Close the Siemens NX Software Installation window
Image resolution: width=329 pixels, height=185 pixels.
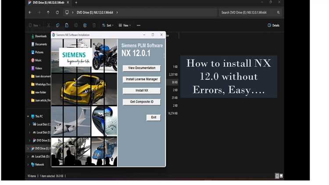pyautogui.click(x=161, y=35)
